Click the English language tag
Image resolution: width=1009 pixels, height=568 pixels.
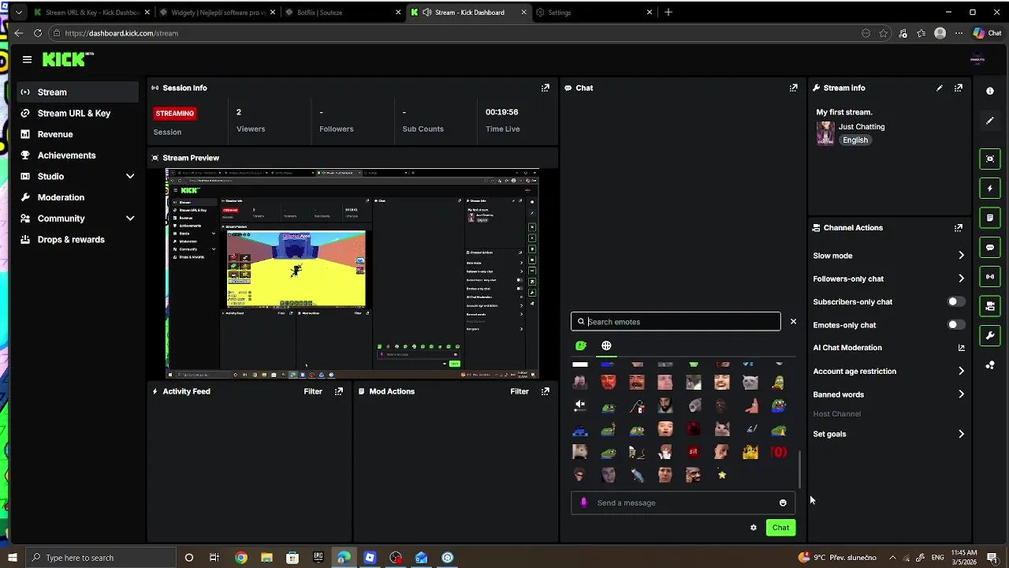[x=855, y=140]
